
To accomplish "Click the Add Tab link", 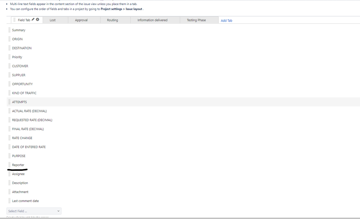I will coord(226,21).
